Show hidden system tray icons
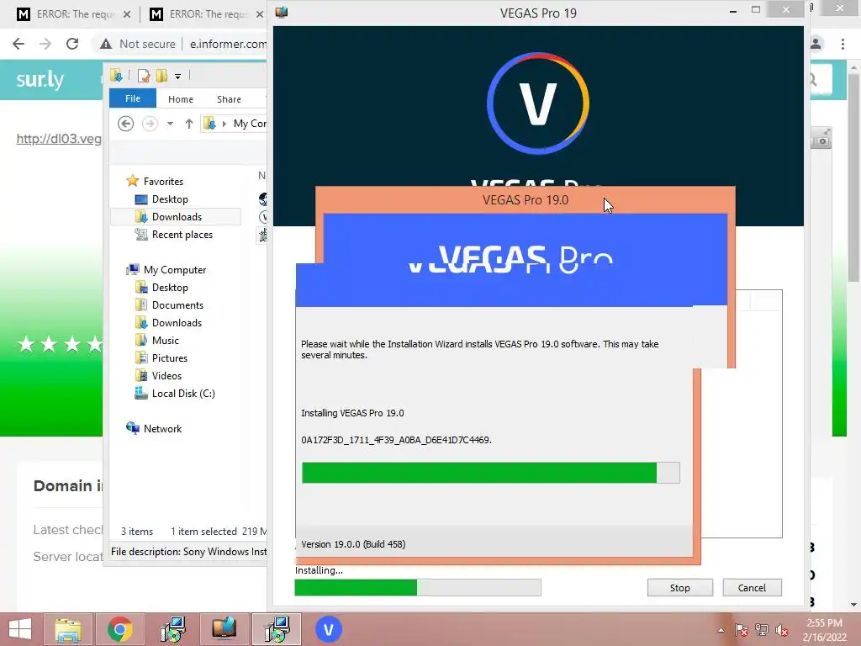The height and width of the screenshot is (646, 861). click(x=721, y=630)
